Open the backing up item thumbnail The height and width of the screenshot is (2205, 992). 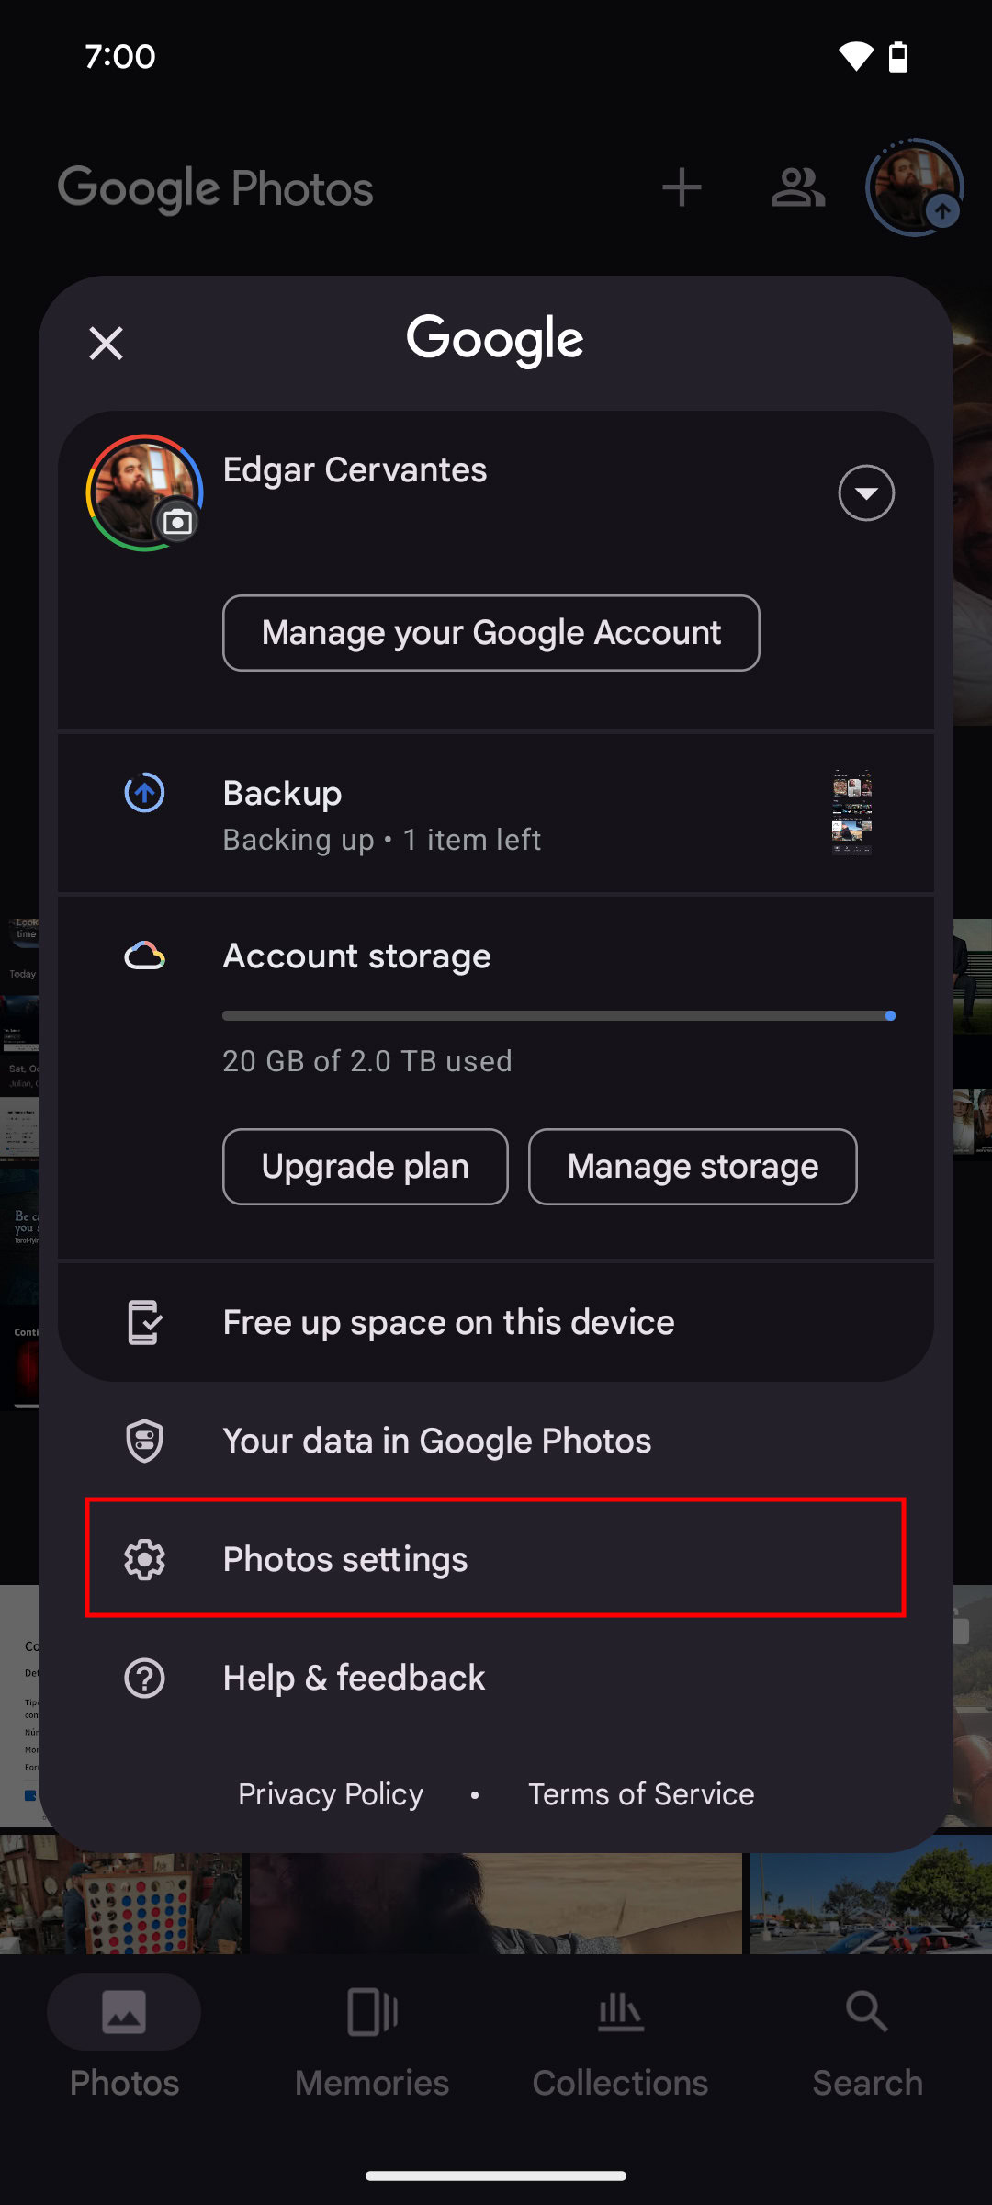pos(851,813)
